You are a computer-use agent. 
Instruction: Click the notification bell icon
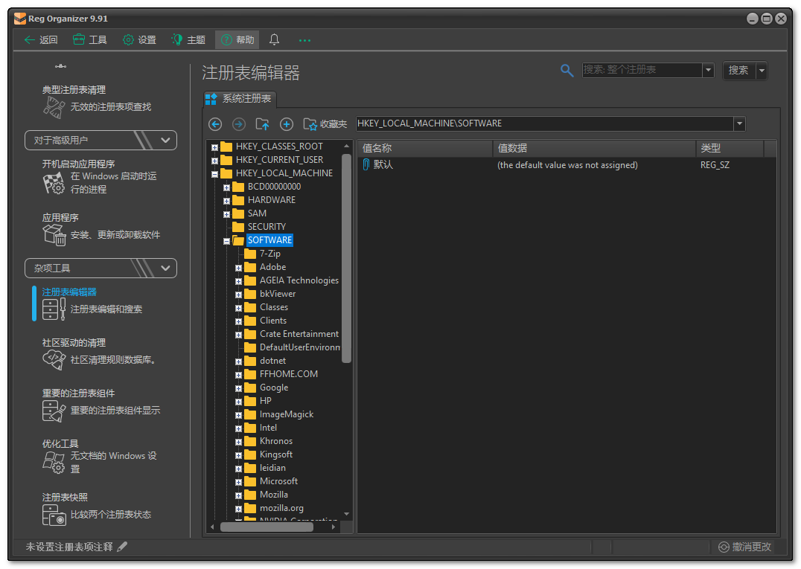(x=275, y=40)
